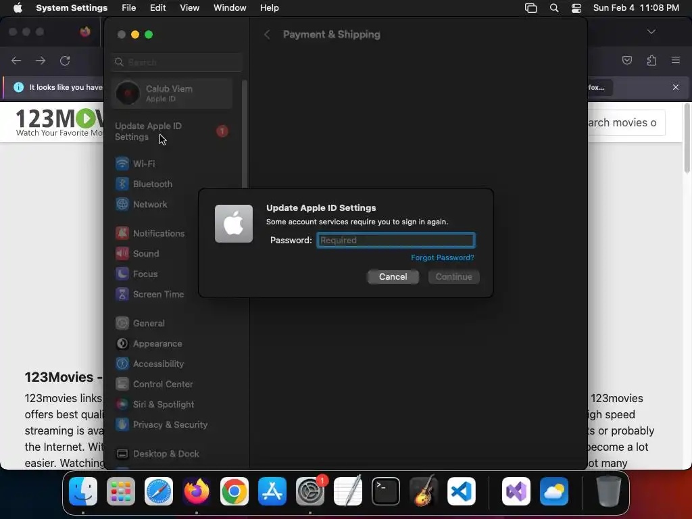Go back from Payment & Shipping
The image size is (692, 519).
coord(267,34)
